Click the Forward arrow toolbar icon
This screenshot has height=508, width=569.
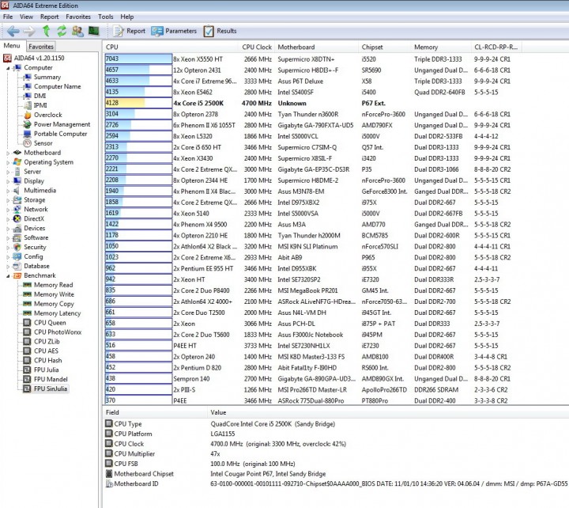[29, 31]
